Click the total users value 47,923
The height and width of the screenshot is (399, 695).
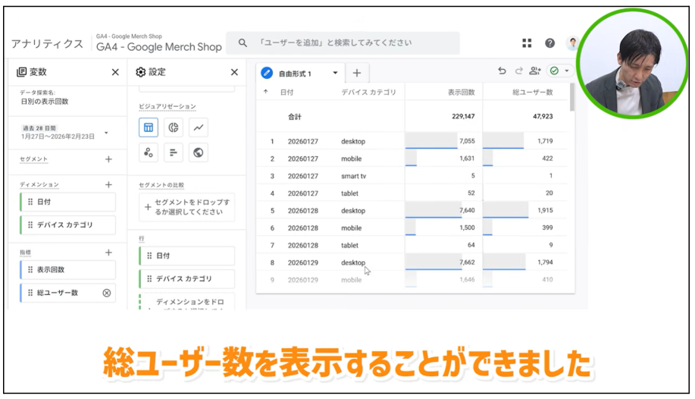543,116
